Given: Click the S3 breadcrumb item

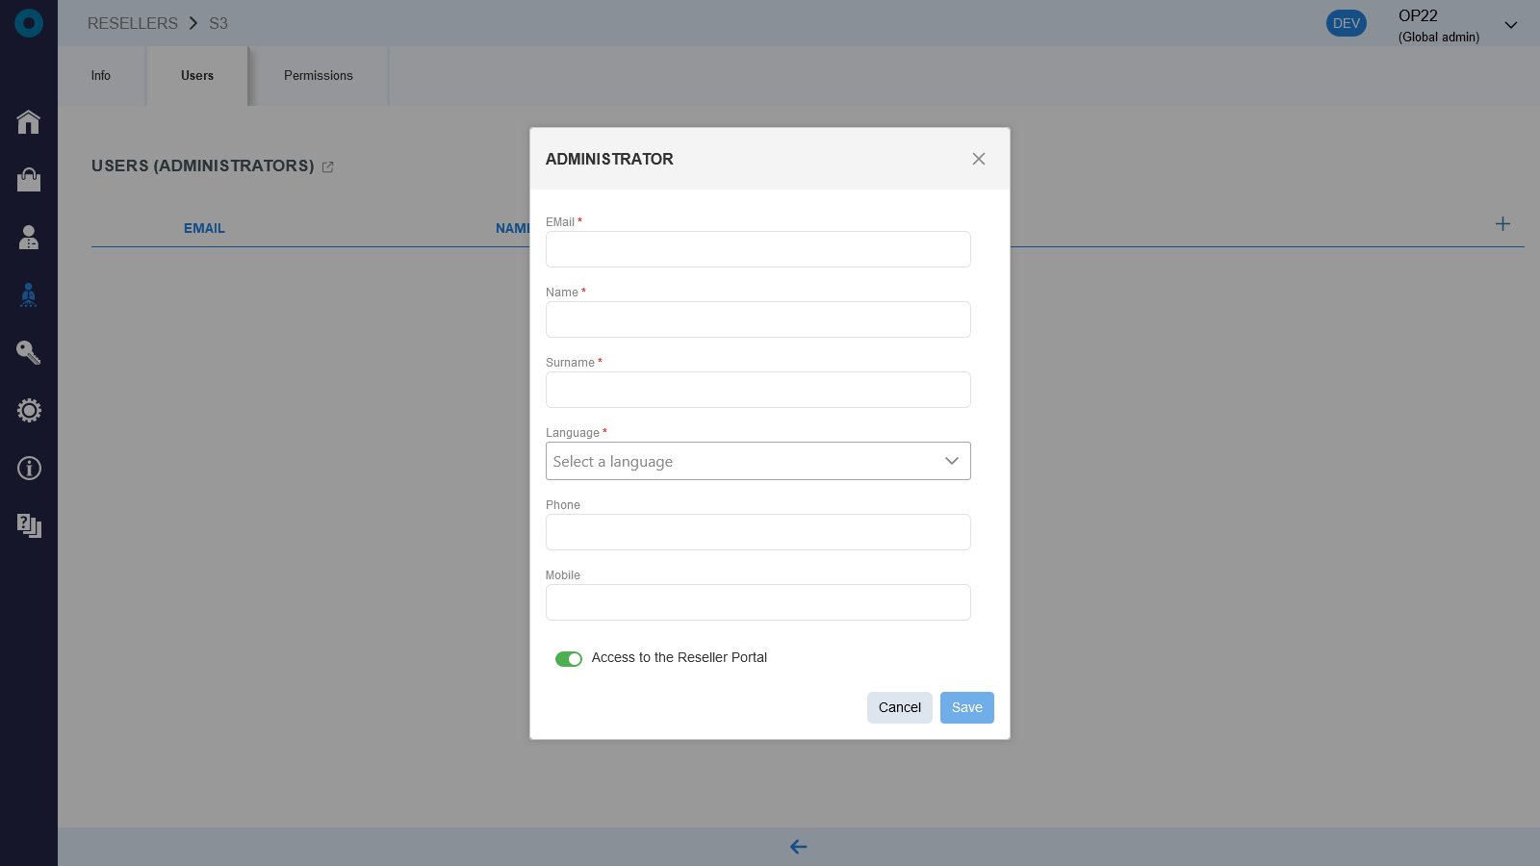Looking at the screenshot, I should click(218, 23).
